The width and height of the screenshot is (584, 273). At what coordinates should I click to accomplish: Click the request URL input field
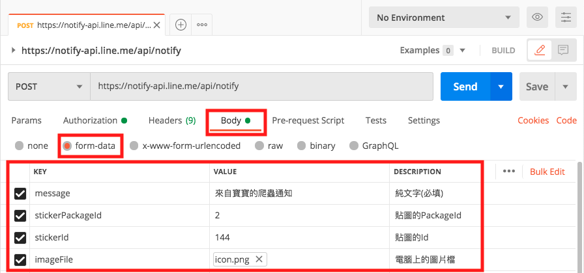261,86
